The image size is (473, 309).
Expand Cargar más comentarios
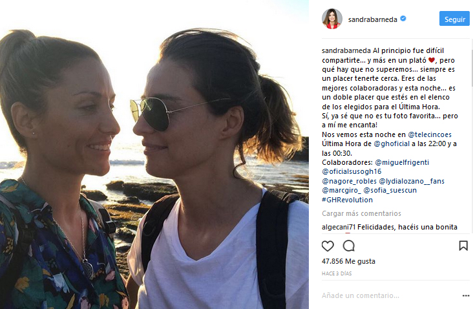pyautogui.click(x=361, y=213)
